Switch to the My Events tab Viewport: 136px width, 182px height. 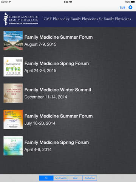pyautogui.click(x=61, y=178)
